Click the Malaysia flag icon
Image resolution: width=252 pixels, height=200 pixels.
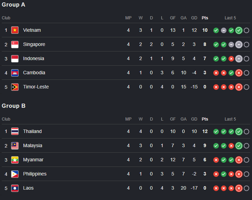[15, 146]
